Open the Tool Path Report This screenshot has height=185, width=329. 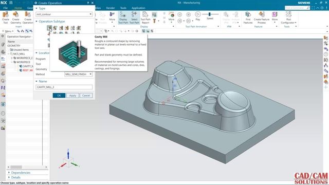pos(145,17)
